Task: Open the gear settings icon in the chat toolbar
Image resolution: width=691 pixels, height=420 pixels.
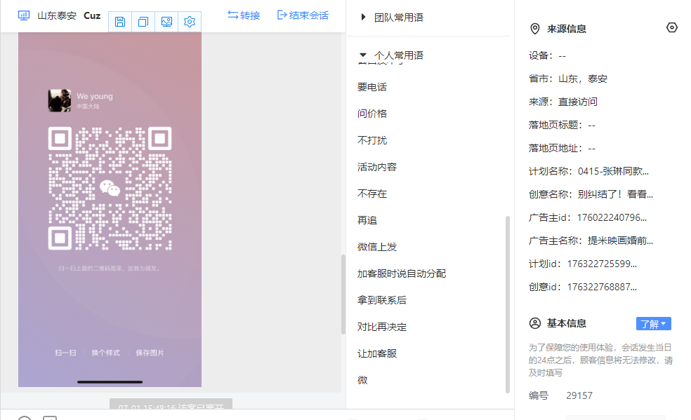Action: 190,22
